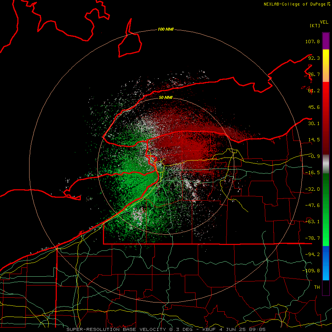Select the -16.5 scale value
332x332 pixels.
312,173
